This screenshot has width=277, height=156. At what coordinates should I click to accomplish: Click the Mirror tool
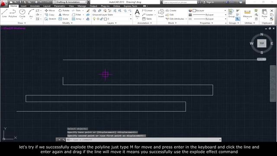click(x=64, y=15)
